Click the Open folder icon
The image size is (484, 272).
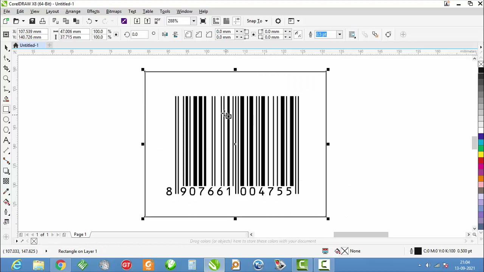[16, 21]
